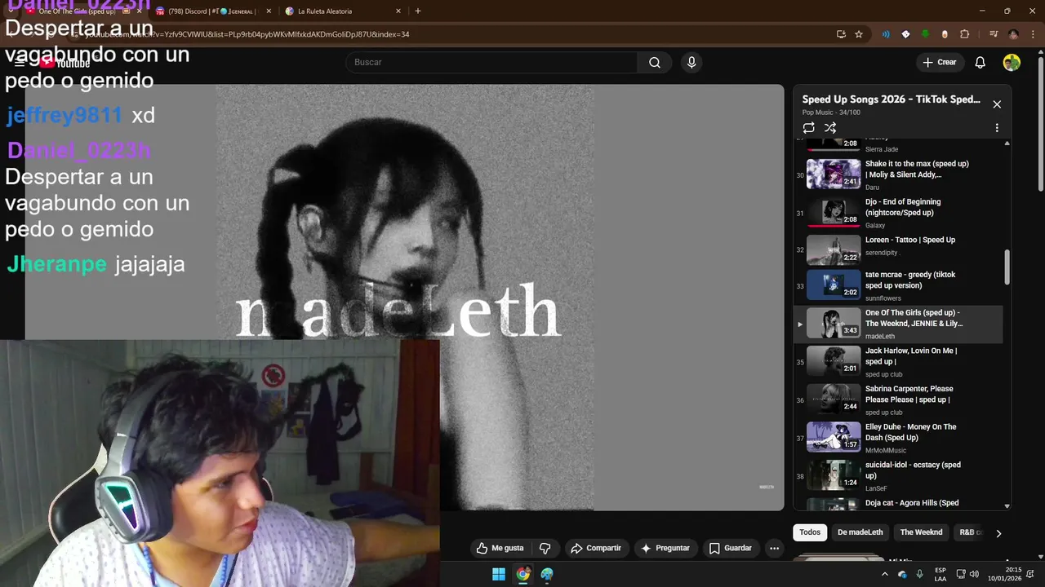1045x587 pixels.
Task: Play Shake it to the max playlist item
Action: [898, 174]
